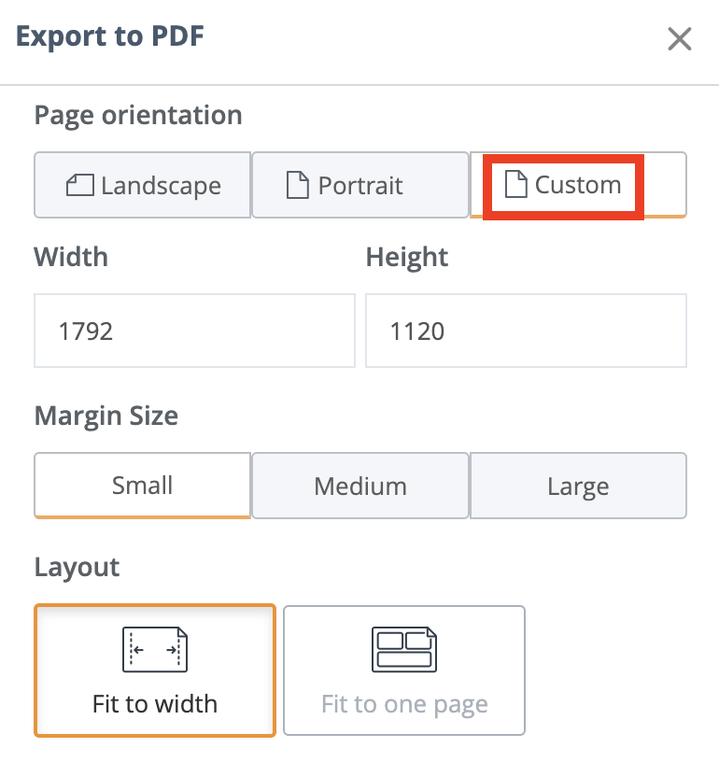
Task: Click the Fit to one page grid icon
Action: tap(404, 649)
